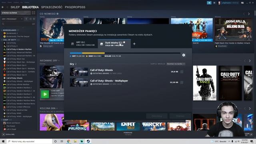Viewport: 256px width, 144px height.
Task: Switch library to grid collections view icon
Action: coord(34,13)
